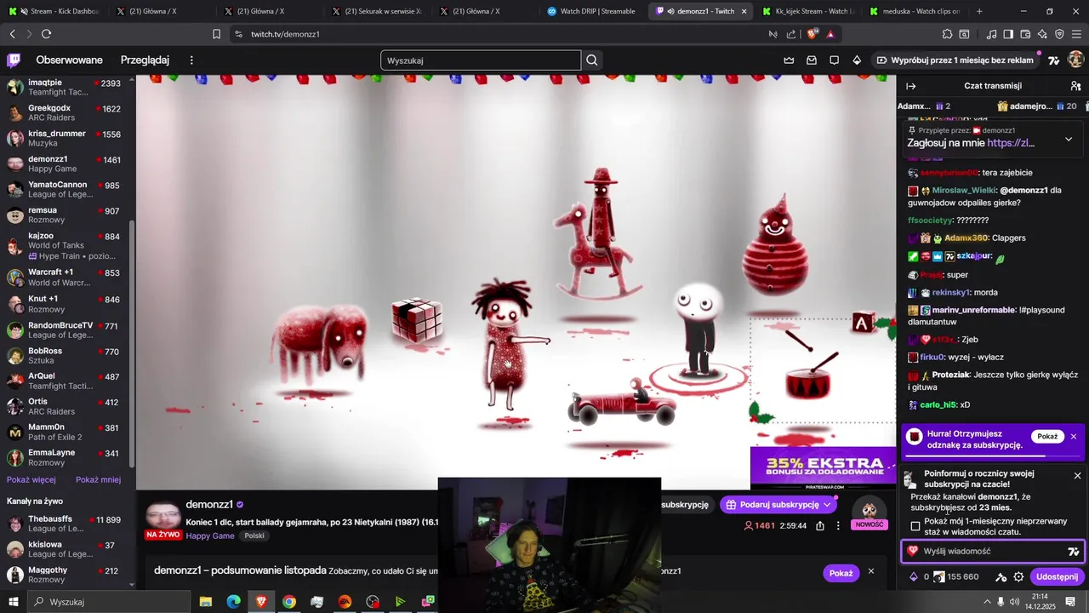This screenshot has width=1089, height=613.
Task: Dismiss the November summary banner
Action: pos(870,572)
